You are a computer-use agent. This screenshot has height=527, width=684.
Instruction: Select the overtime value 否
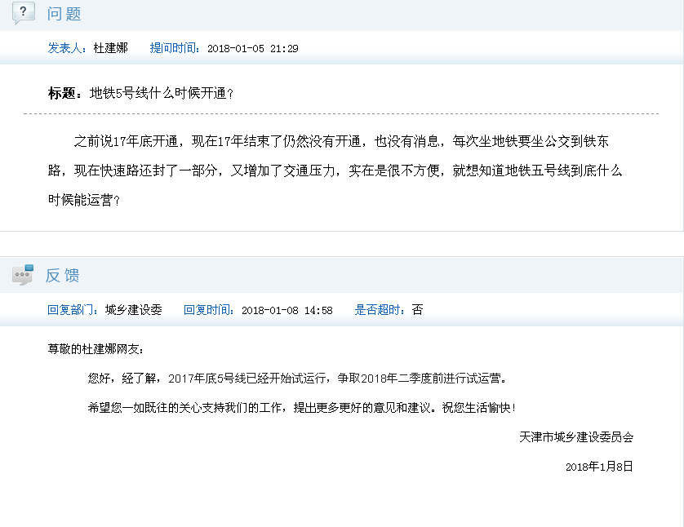coord(417,310)
